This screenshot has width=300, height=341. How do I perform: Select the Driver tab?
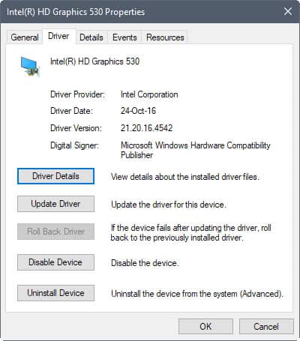click(58, 37)
